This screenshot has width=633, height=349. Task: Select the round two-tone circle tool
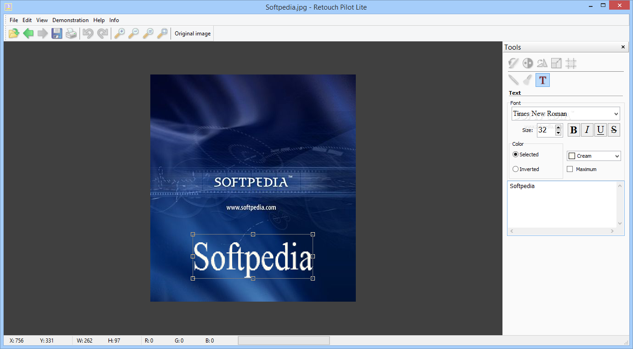[528, 63]
